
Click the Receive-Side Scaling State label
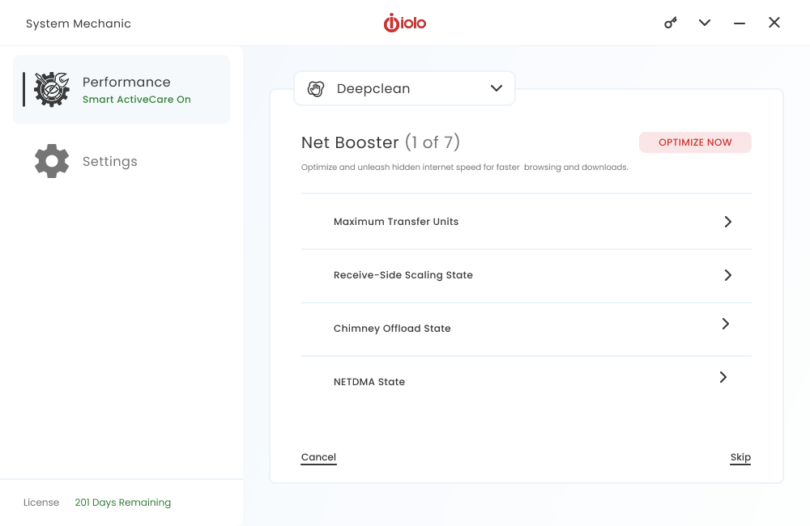point(403,275)
